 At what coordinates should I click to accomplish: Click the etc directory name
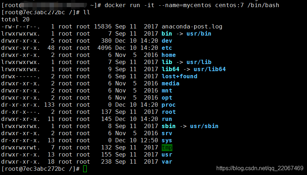click(167, 48)
